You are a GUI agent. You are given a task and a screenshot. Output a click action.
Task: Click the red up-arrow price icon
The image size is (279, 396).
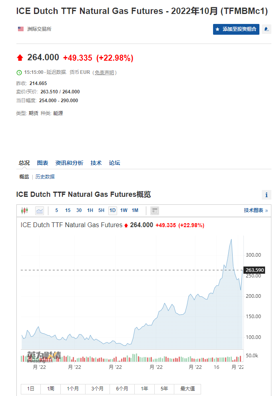[x=20, y=58]
